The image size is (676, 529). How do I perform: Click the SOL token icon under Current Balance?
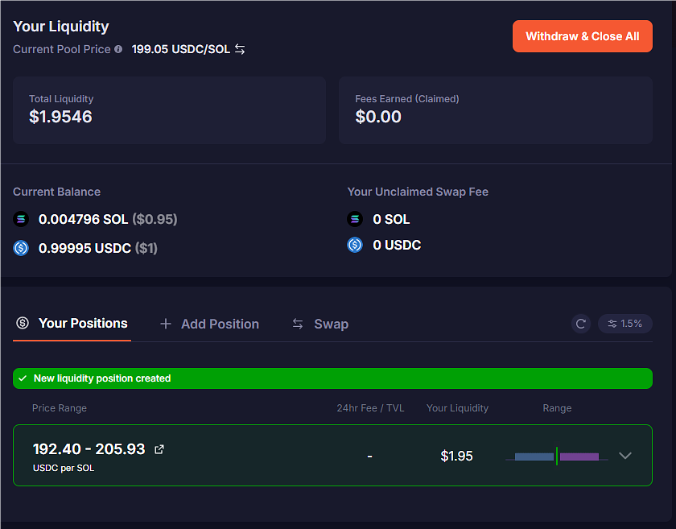pos(22,219)
